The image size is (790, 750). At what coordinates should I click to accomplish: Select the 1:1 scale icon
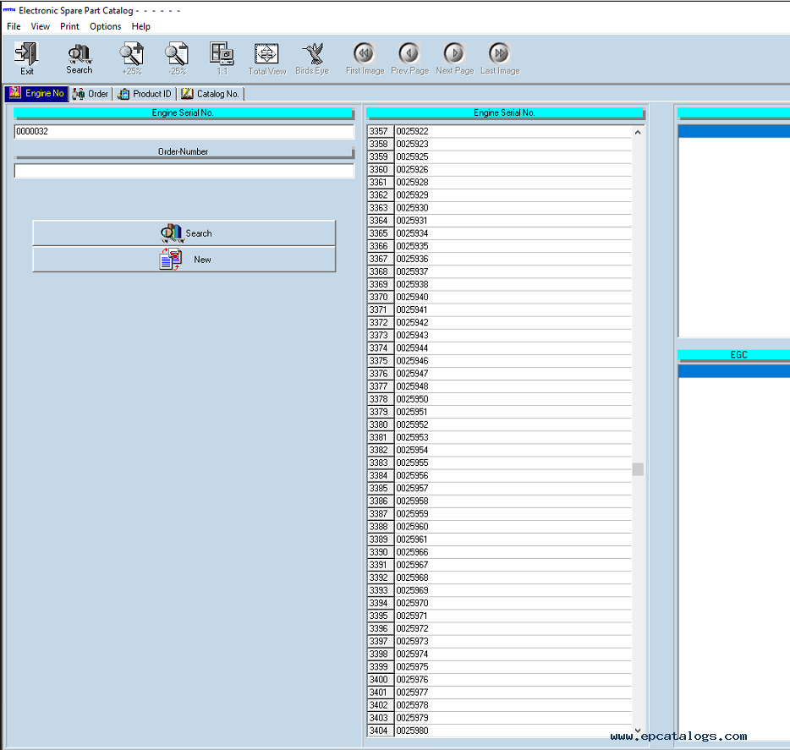(x=222, y=56)
